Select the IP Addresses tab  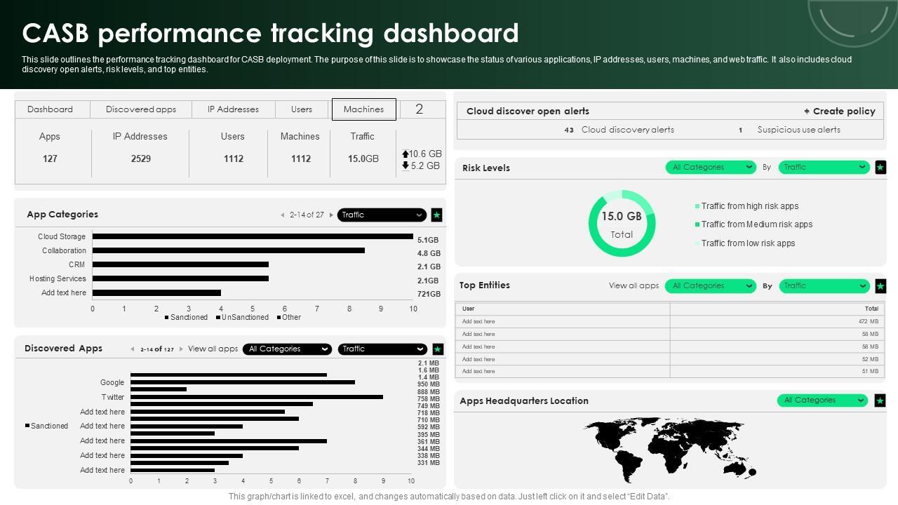(x=233, y=109)
